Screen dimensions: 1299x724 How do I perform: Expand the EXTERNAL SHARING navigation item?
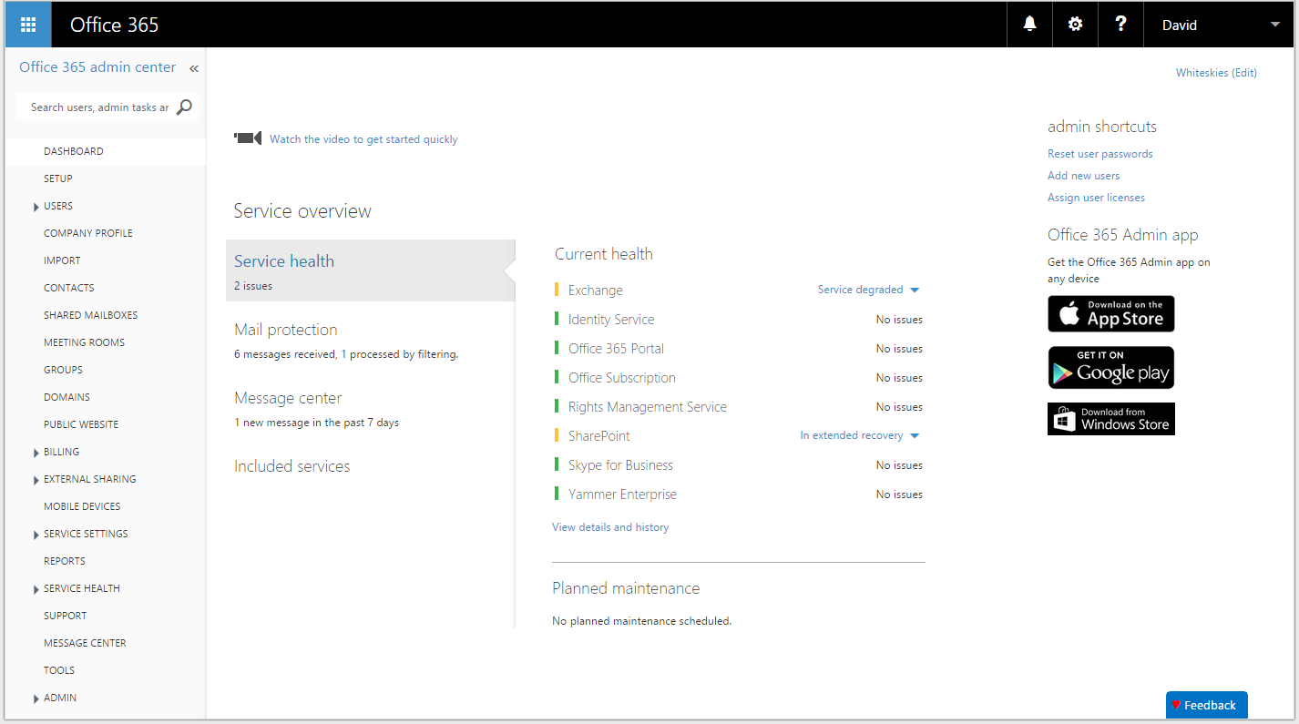pos(36,480)
